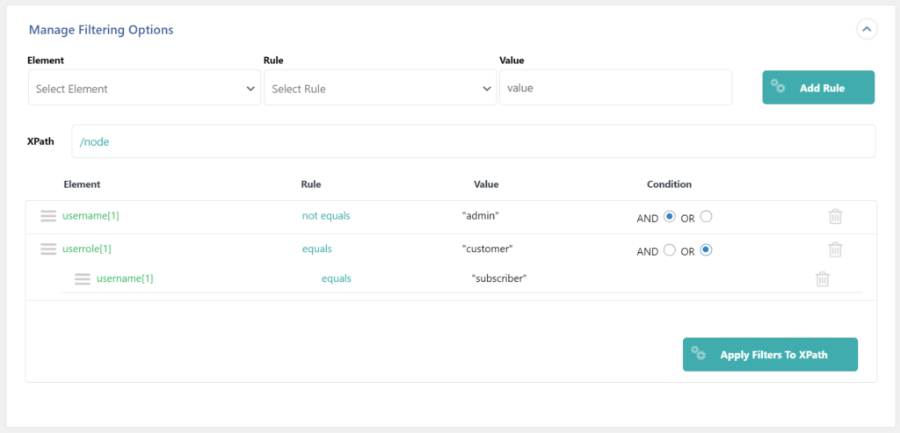This screenshot has height=433, width=900.
Task: Click the equals rule in subscriber row
Action: [337, 278]
